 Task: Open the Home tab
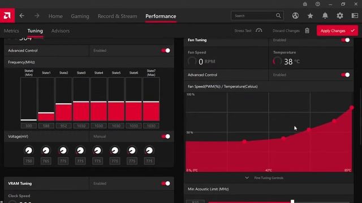tap(55, 16)
